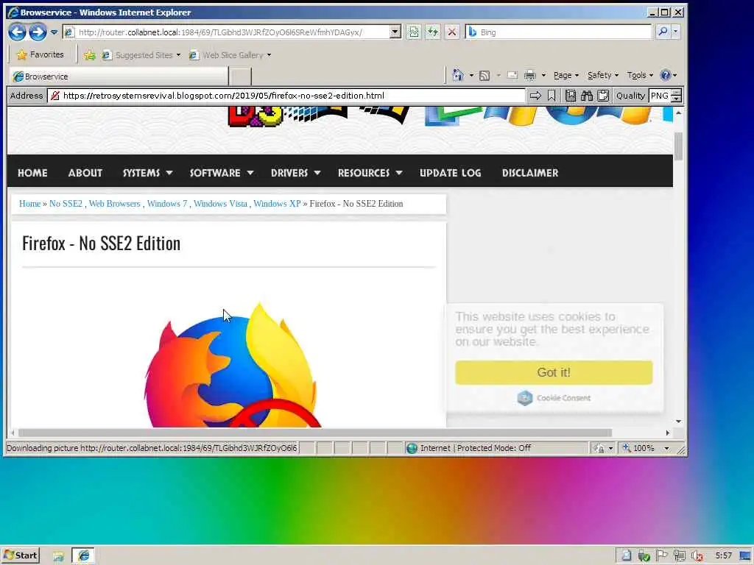Click the RSS feeds icon
The width and height of the screenshot is (754, 565).
coord(485,76)
